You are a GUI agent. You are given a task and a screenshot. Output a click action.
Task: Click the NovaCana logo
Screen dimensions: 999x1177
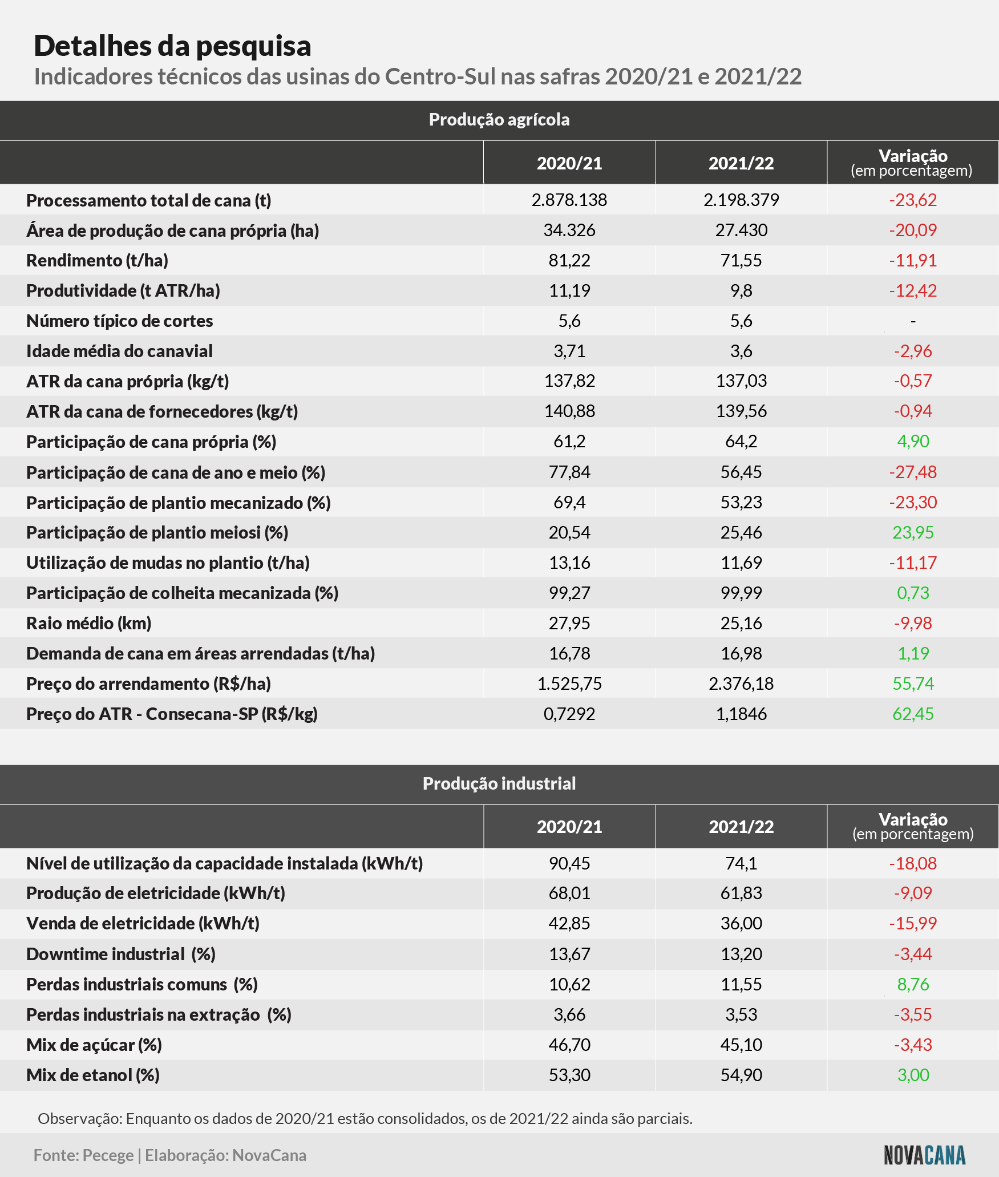pyautogui.click(x=924, y=1155)
